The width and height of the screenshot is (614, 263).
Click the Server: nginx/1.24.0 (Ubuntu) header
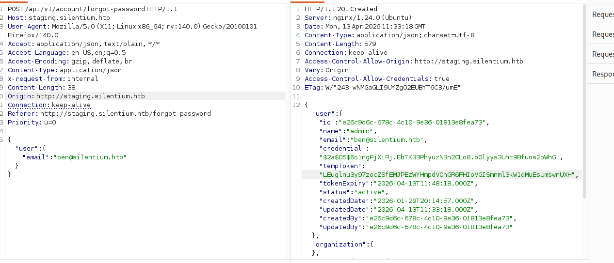click(x=358, y=18)
